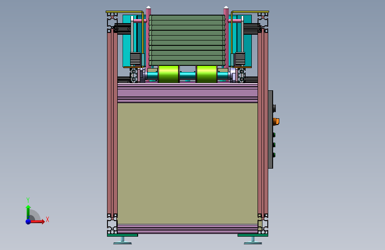Select the lower purple crossbeam at the base

point(187,229)
